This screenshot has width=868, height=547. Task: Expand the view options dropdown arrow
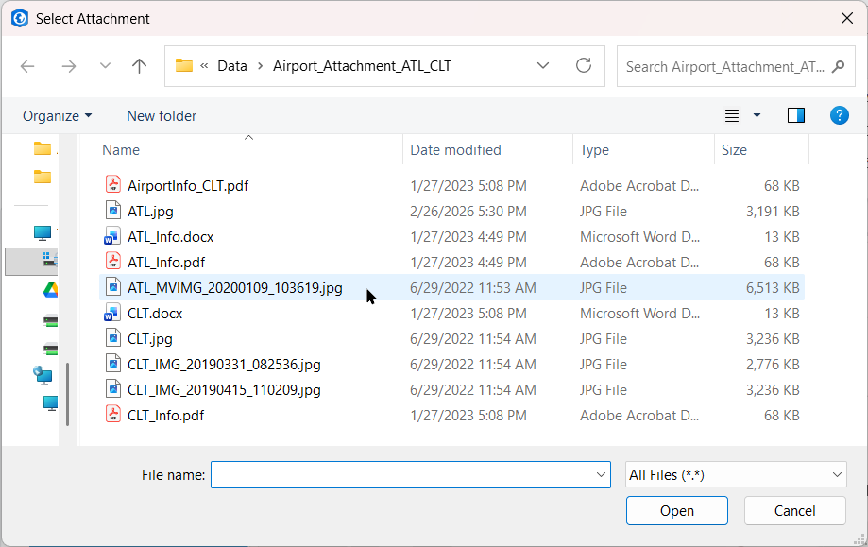[757, 115]
